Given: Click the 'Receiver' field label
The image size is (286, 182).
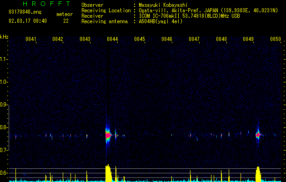Looking at the screenshot, I should (x=92, y=16).
